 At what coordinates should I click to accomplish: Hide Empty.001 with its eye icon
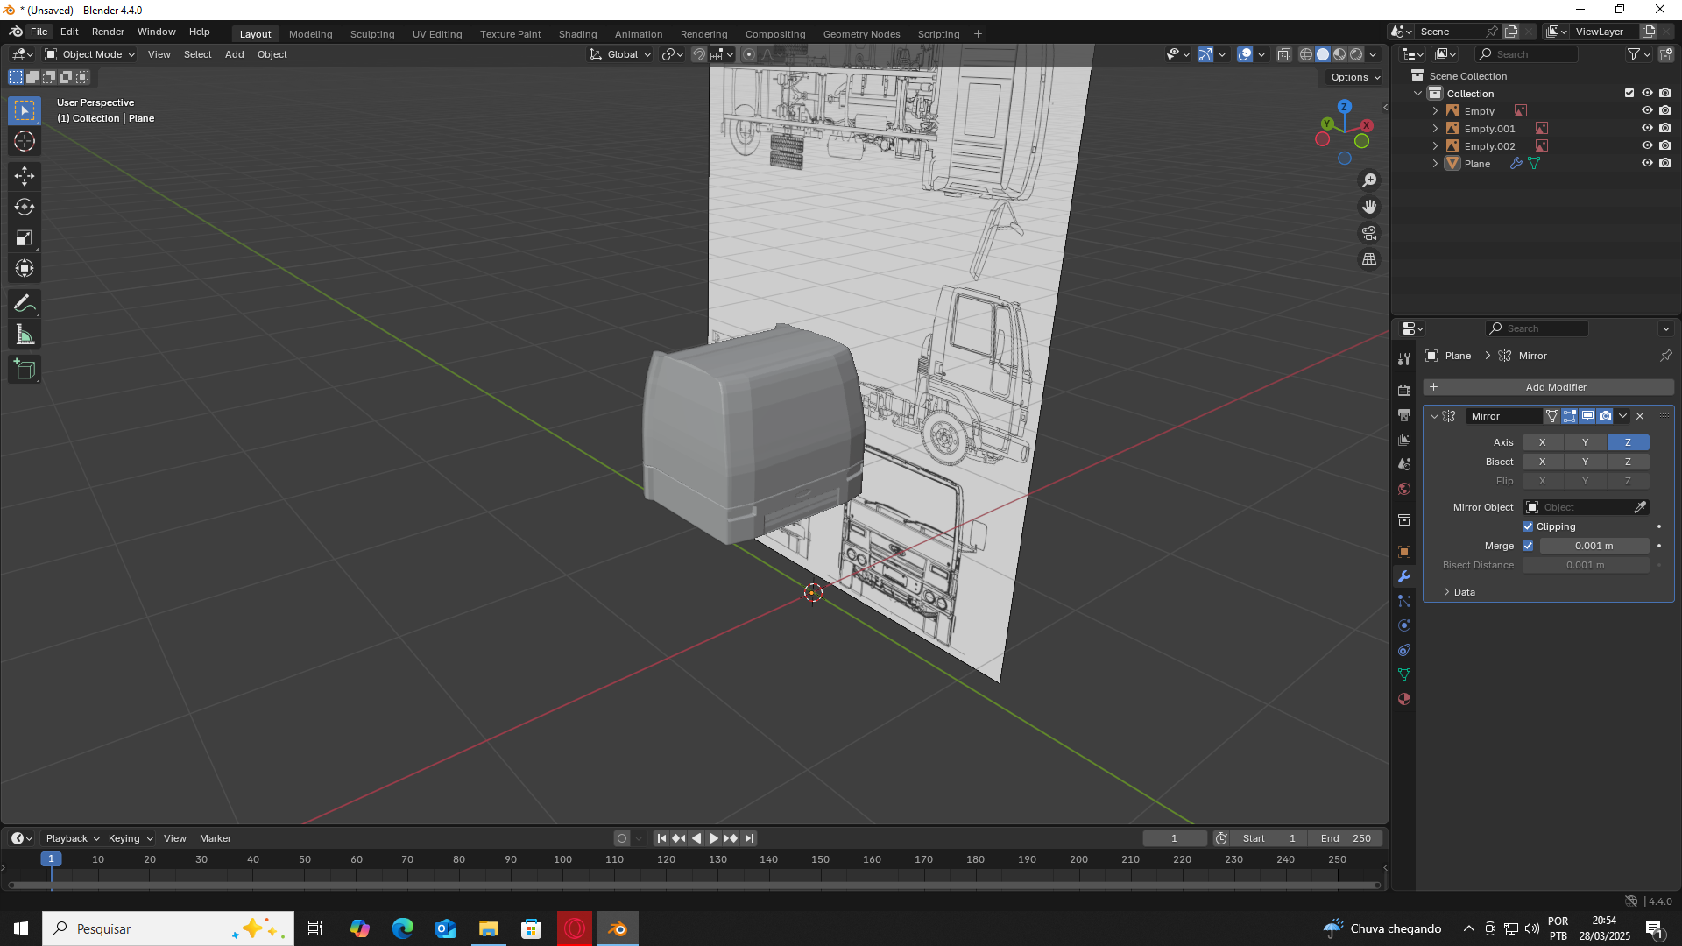tap(1646, 129)
